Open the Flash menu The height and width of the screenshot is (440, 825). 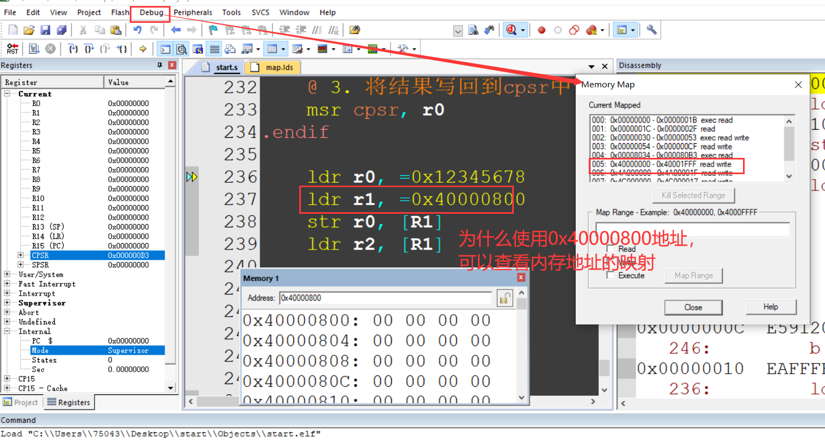coord(120,12)
